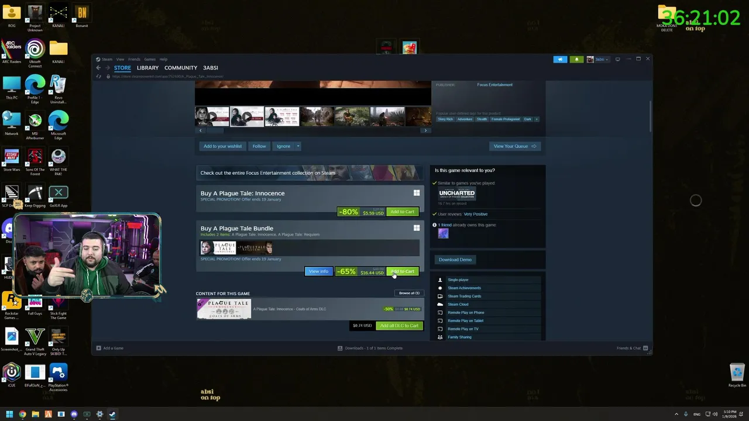Open the Help menu

[163, 59]
